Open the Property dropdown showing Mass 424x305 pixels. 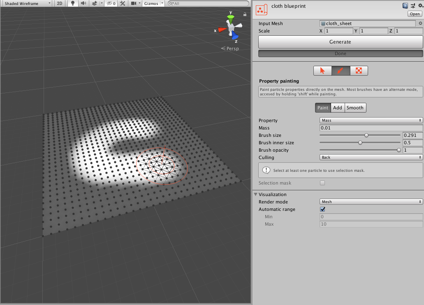370,120
